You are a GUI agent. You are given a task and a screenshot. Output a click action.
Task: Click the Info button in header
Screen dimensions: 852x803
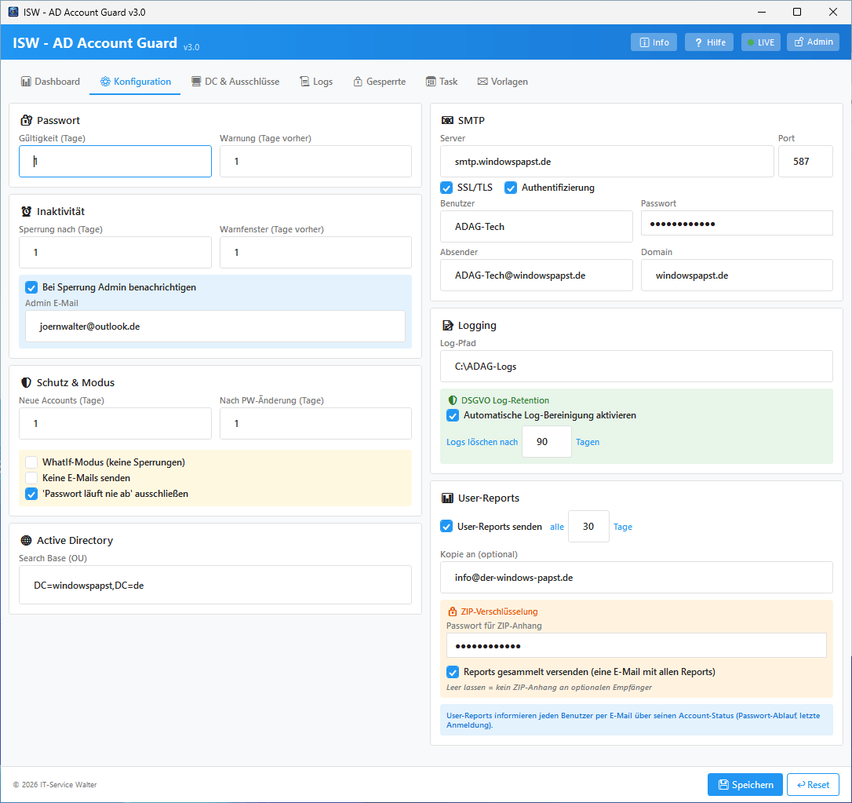click(654, 42)
